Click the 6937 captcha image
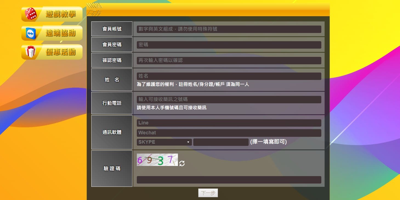Screen dimensions: 400x200 (x=157, y=160)
